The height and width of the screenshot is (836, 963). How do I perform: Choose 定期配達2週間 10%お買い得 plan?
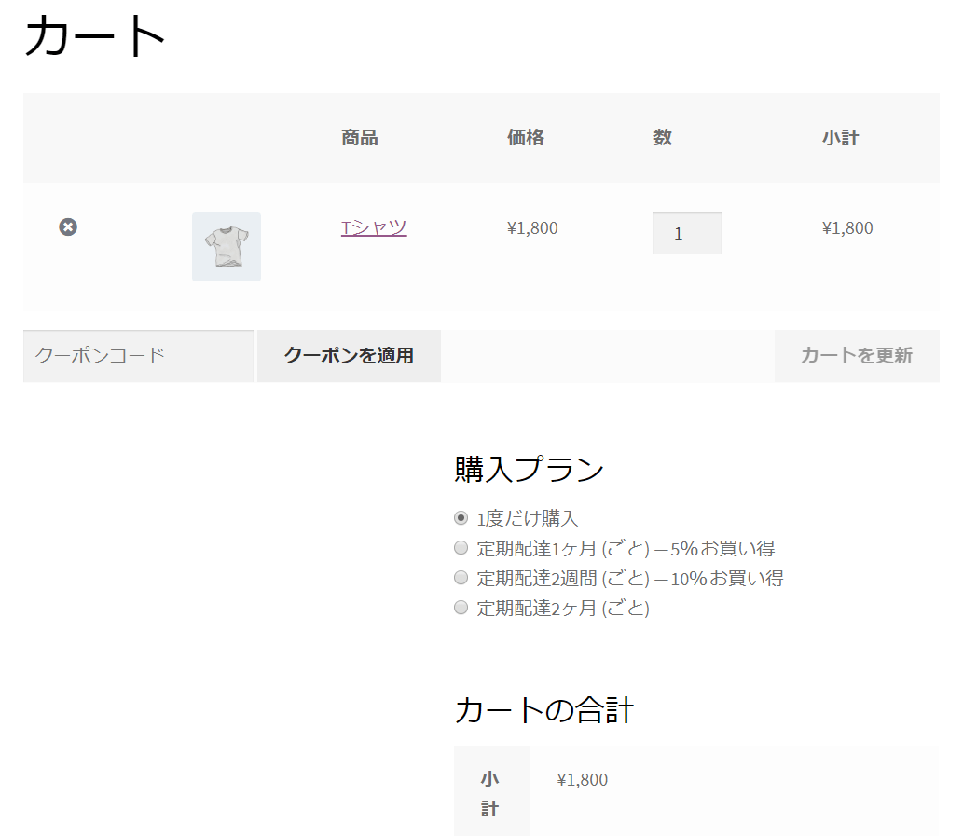click(461, 578)
